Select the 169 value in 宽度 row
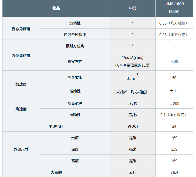 tap(174, 137)
